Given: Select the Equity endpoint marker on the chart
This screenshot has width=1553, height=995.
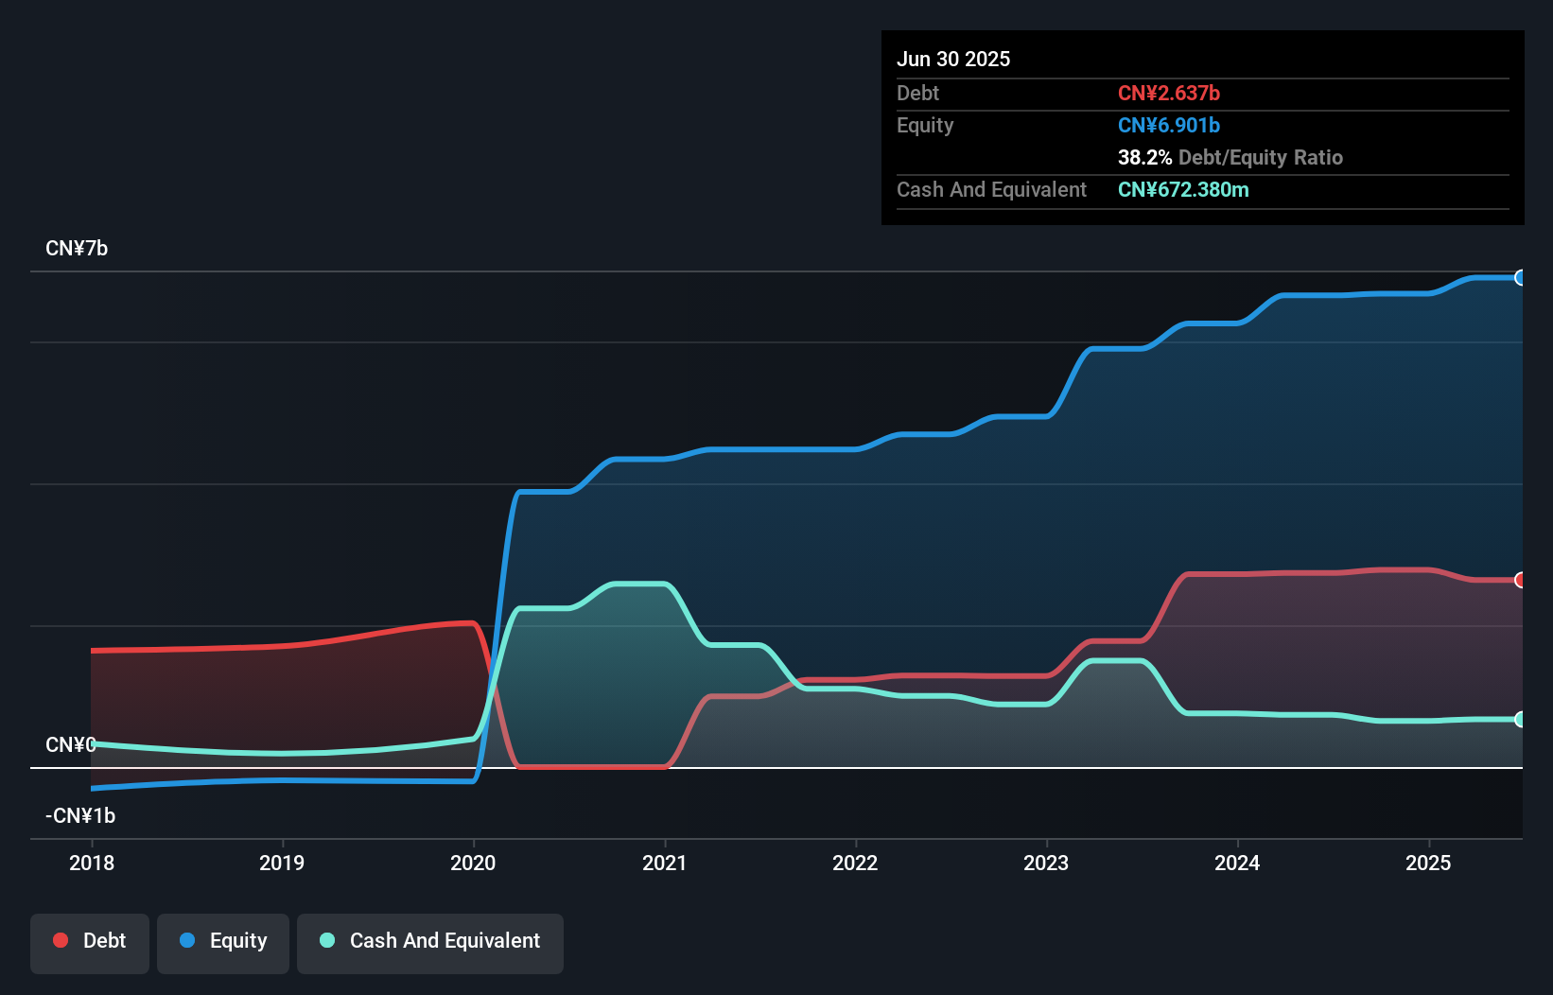Looking at the screenshot, I should (x=1519, y=277).
